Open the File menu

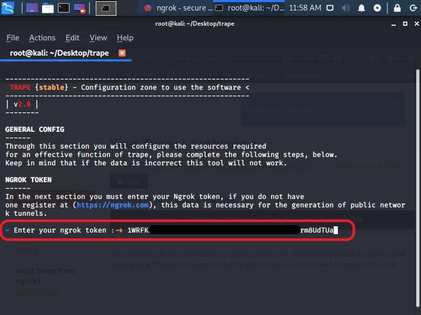[13, 38]
